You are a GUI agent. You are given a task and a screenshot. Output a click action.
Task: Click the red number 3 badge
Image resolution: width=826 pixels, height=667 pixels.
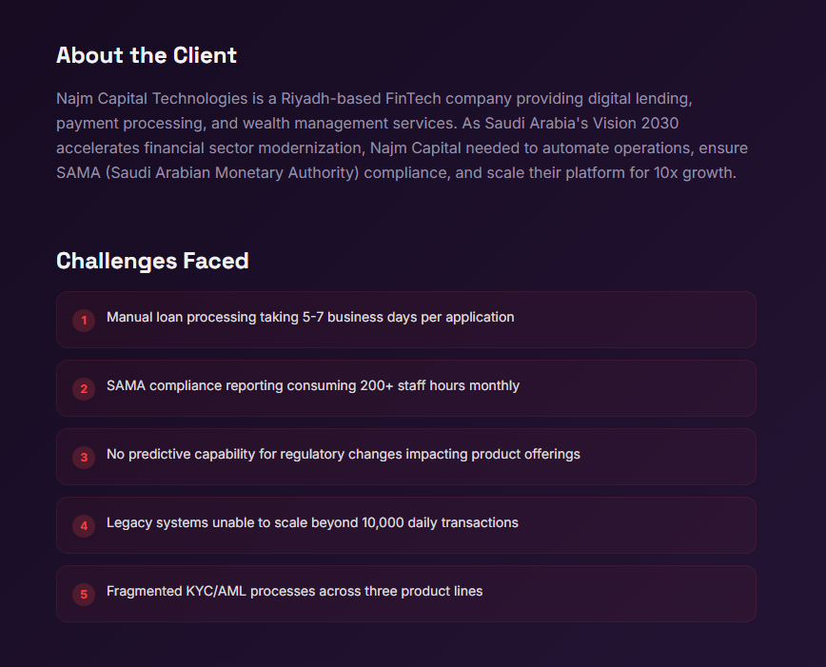[x=84, y=458]
